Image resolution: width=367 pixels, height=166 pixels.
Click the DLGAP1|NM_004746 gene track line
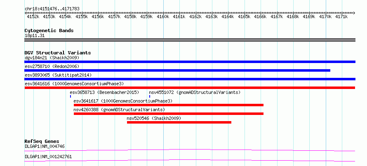pyautogui.click(x=190, y=150)
